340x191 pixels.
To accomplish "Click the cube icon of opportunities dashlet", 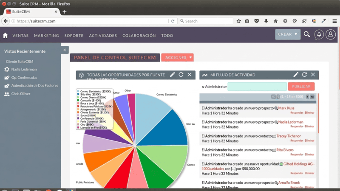I will (x=81, y=75).
